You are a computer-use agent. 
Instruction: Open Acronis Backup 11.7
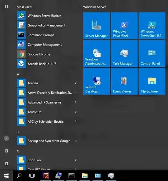click(x=47, y=64)
